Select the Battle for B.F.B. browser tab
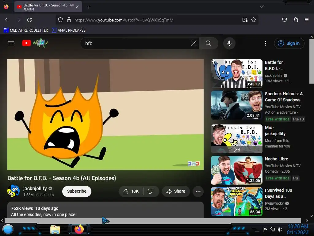This screenshot has height=236, width=314. click(48, 7)
